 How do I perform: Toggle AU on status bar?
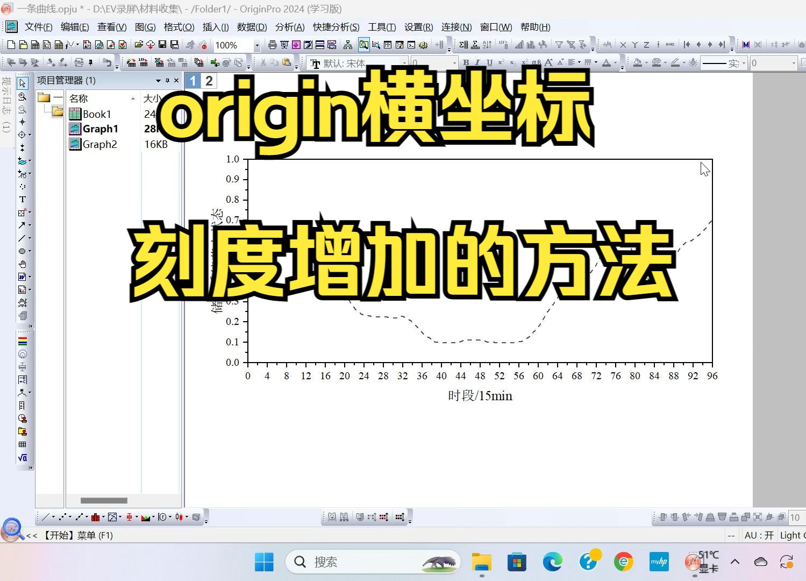point(759,535)
